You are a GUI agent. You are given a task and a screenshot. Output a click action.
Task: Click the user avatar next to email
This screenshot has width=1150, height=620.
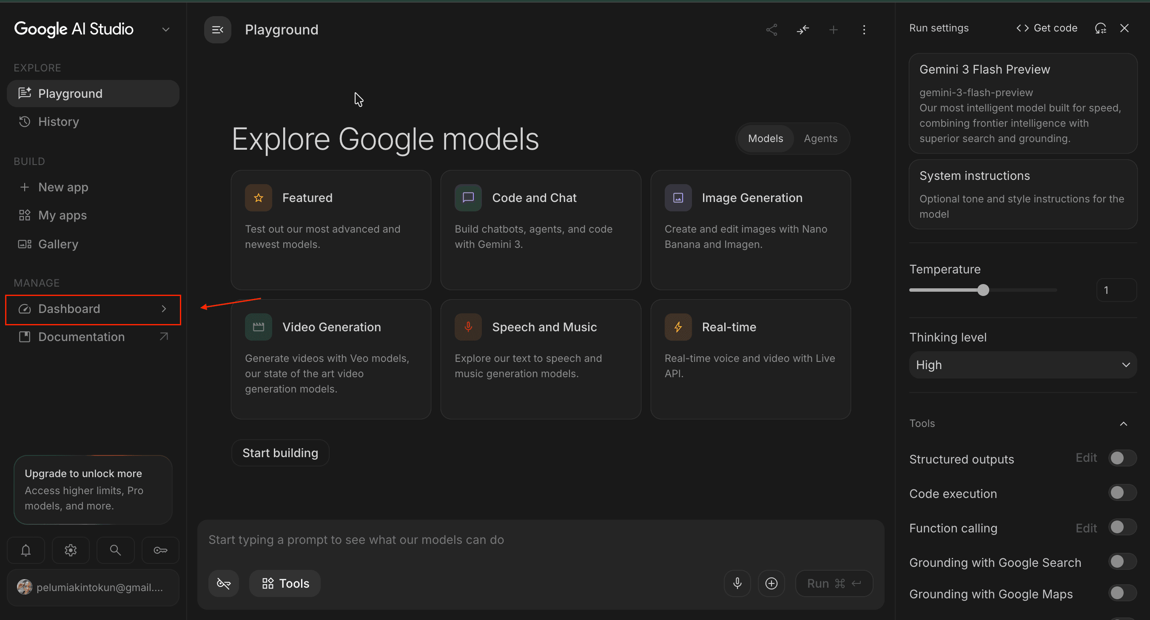[x=25, y=587]
